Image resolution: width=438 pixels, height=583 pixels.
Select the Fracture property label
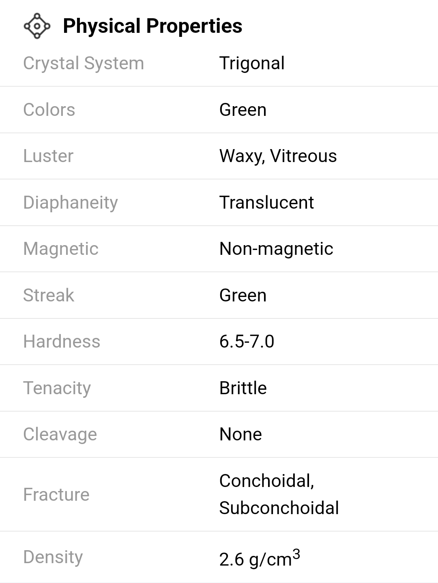56,495
